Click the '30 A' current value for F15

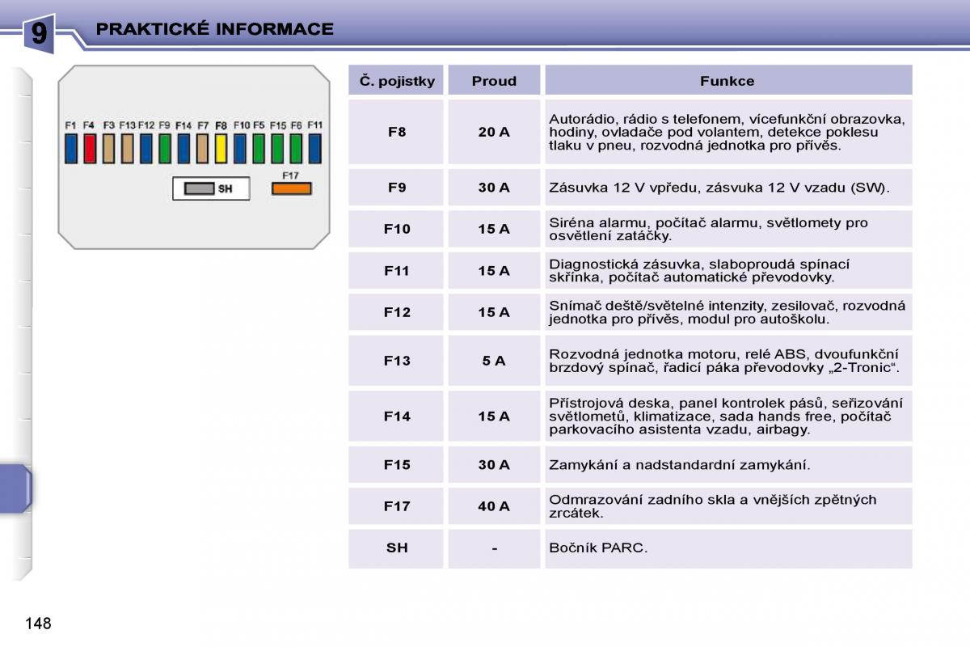[x=494, y=464]
